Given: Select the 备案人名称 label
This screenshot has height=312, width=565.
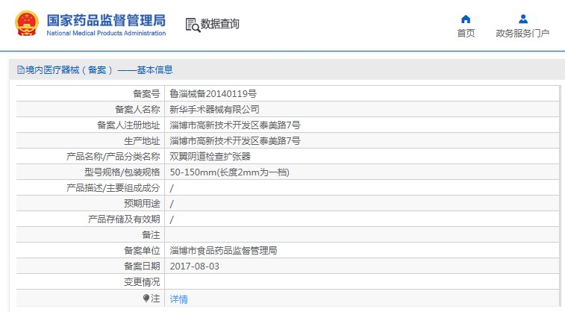Looking at the screenshot, I should click(137, 110).
